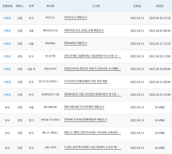
Task: Click company name 패스트 캠퍼스
Action: [50, 133]
